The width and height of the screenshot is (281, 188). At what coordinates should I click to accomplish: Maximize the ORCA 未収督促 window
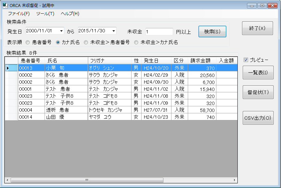click(x=262, y=6)
